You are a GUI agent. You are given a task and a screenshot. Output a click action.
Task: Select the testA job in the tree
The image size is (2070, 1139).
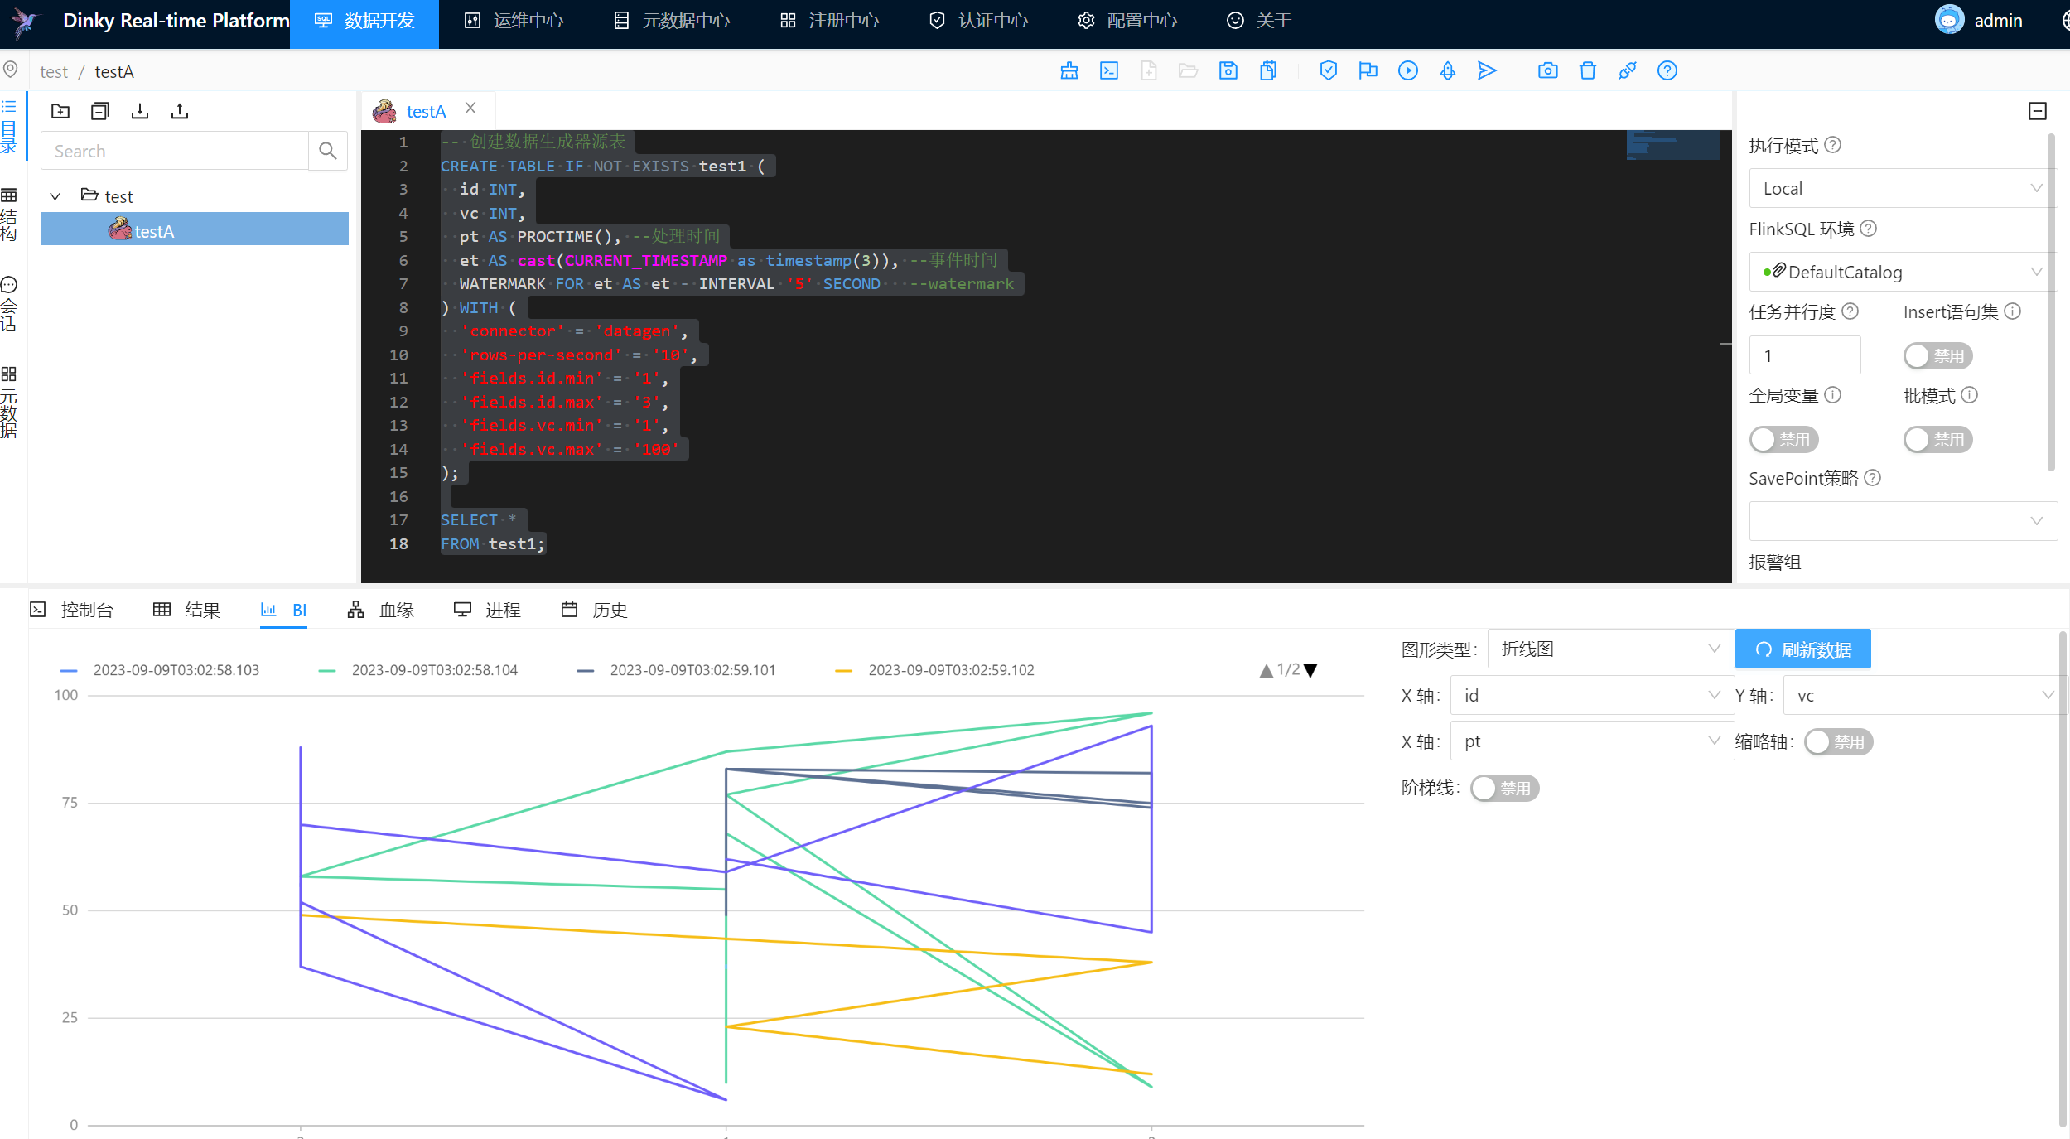[x=195, y=229]
